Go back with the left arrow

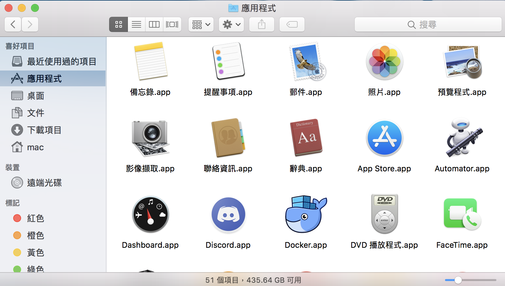pos(13,24)
